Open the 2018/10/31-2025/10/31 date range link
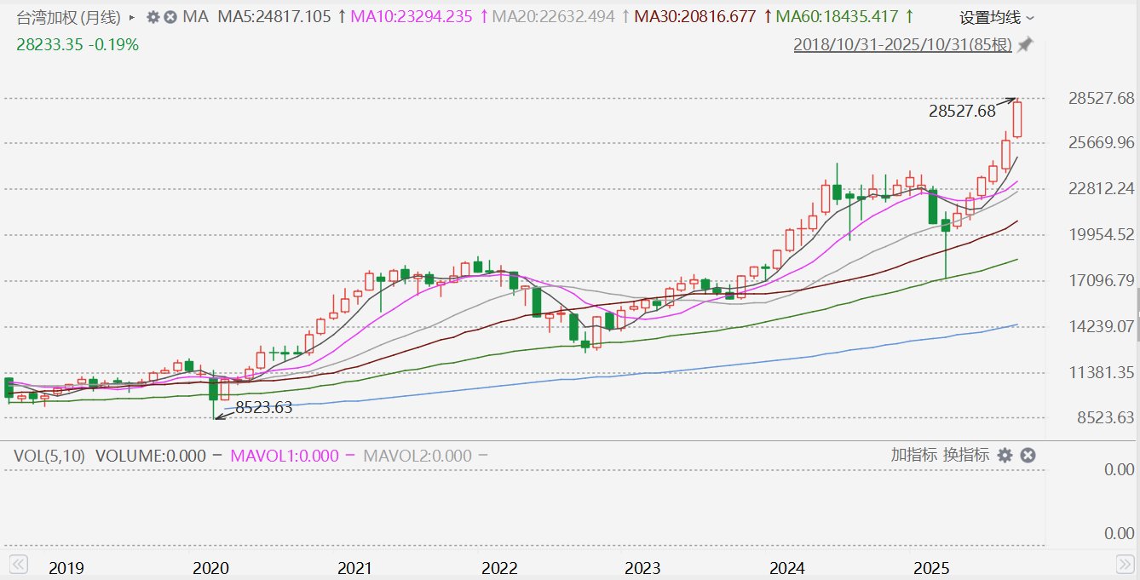Screen dimensions: 1140x580 pos(902,45)
